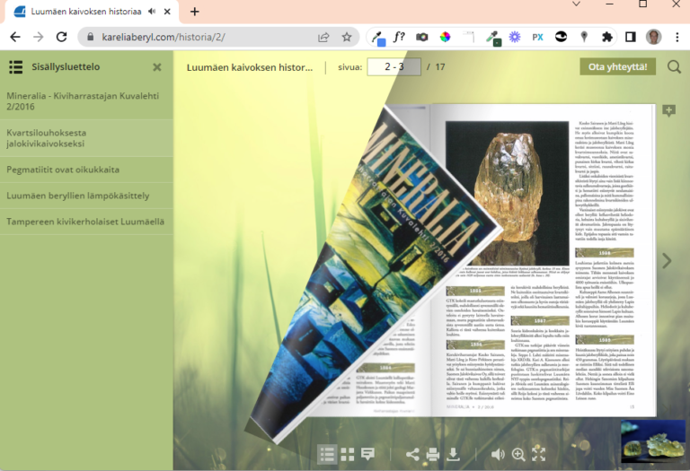690x471 pixels.
Task: Flip to the next page with right chevron
Action: coord(668,261)
